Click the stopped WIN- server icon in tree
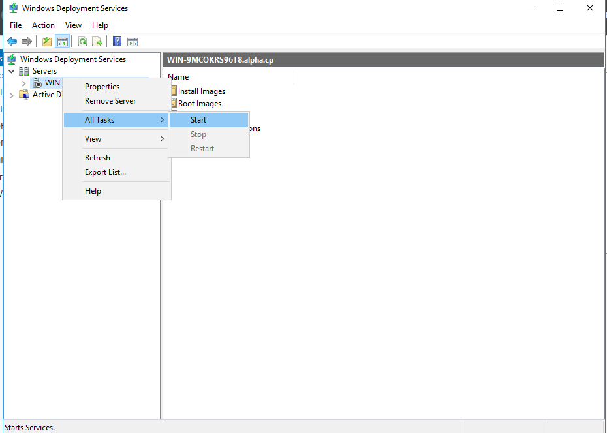This screenshot has height=433, width=607. coord(37,83)
